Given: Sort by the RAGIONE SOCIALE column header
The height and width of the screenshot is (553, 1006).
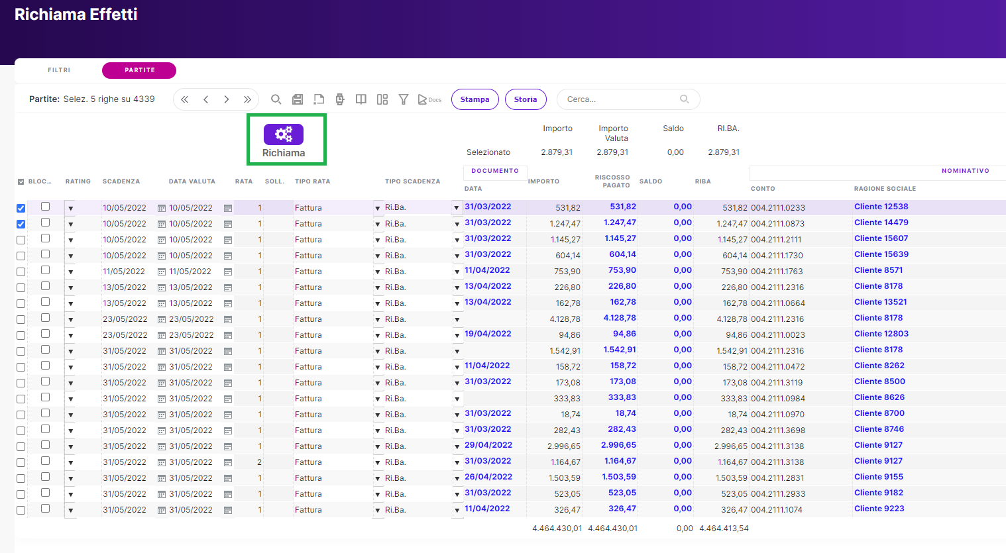Looking at the screenshot, I should click(x=885, y=189).
